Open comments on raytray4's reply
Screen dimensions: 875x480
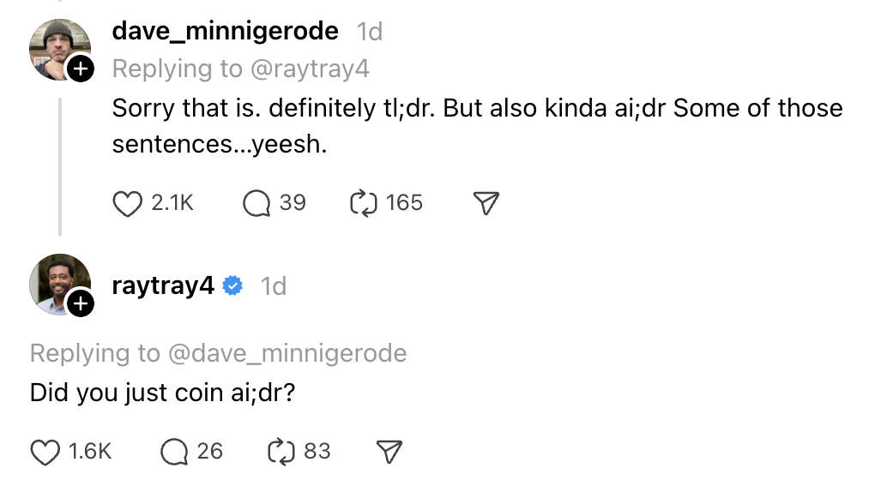coord(174,452)
